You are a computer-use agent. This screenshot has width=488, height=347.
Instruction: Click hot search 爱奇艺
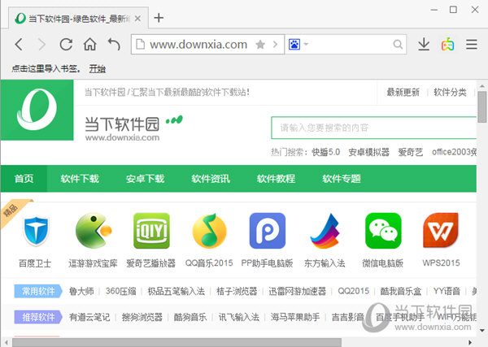click(x=411, y=152)
